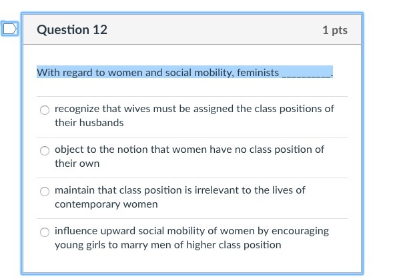Click the words 'their husbands'
This screenshot has width=401, height=279.
[x=89, y=123]
